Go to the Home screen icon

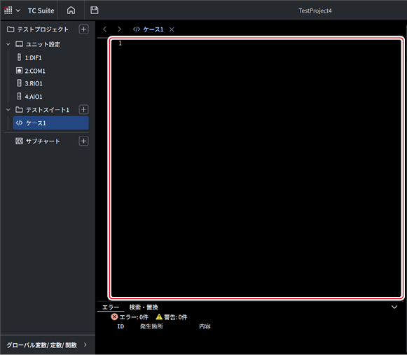click(x=71, y=11)
